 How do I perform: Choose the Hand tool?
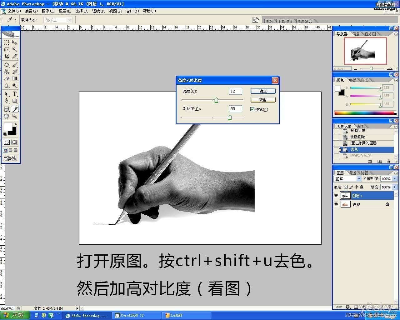[7, 116]
